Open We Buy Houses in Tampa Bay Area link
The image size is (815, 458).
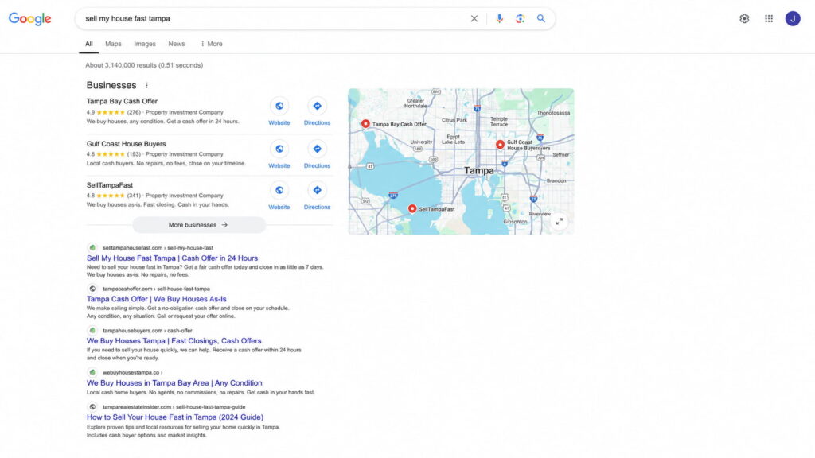click(174, 383)
